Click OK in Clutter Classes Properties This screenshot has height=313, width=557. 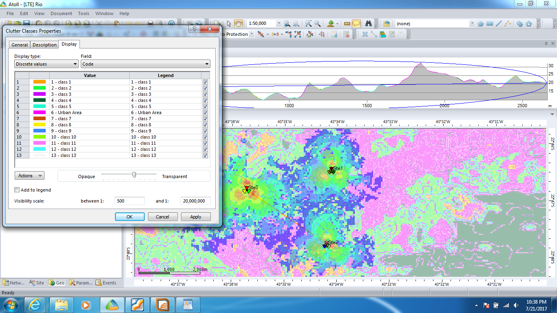130,217
